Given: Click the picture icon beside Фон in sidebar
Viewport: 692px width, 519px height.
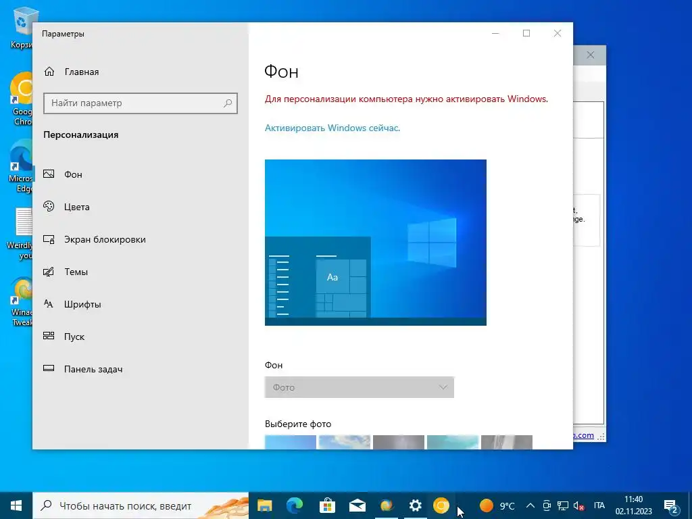Looking at the screenshot, I should point(49,174).
